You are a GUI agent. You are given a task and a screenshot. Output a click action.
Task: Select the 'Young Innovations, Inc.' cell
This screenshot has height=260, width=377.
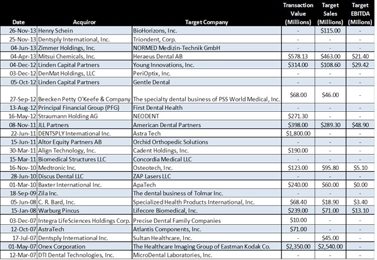pos(207,65)
